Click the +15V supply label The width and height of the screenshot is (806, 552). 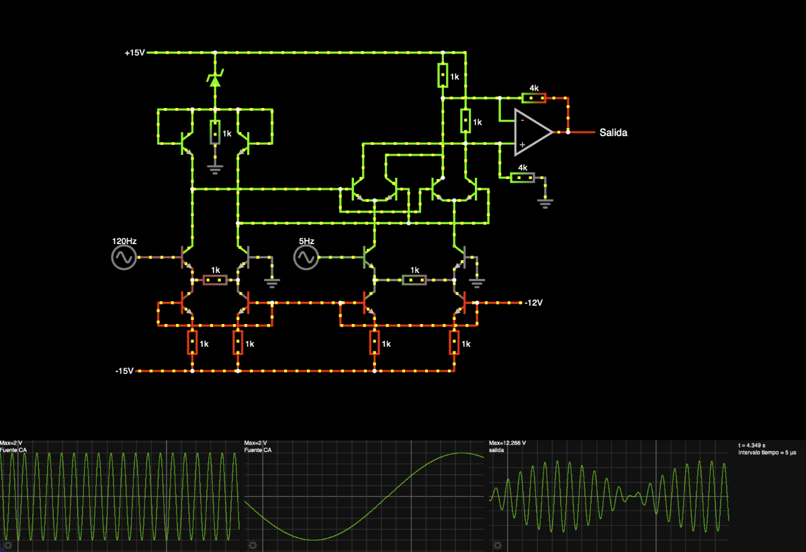(134, 52)
